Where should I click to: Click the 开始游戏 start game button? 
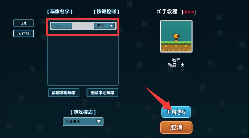tap(176, 112)
